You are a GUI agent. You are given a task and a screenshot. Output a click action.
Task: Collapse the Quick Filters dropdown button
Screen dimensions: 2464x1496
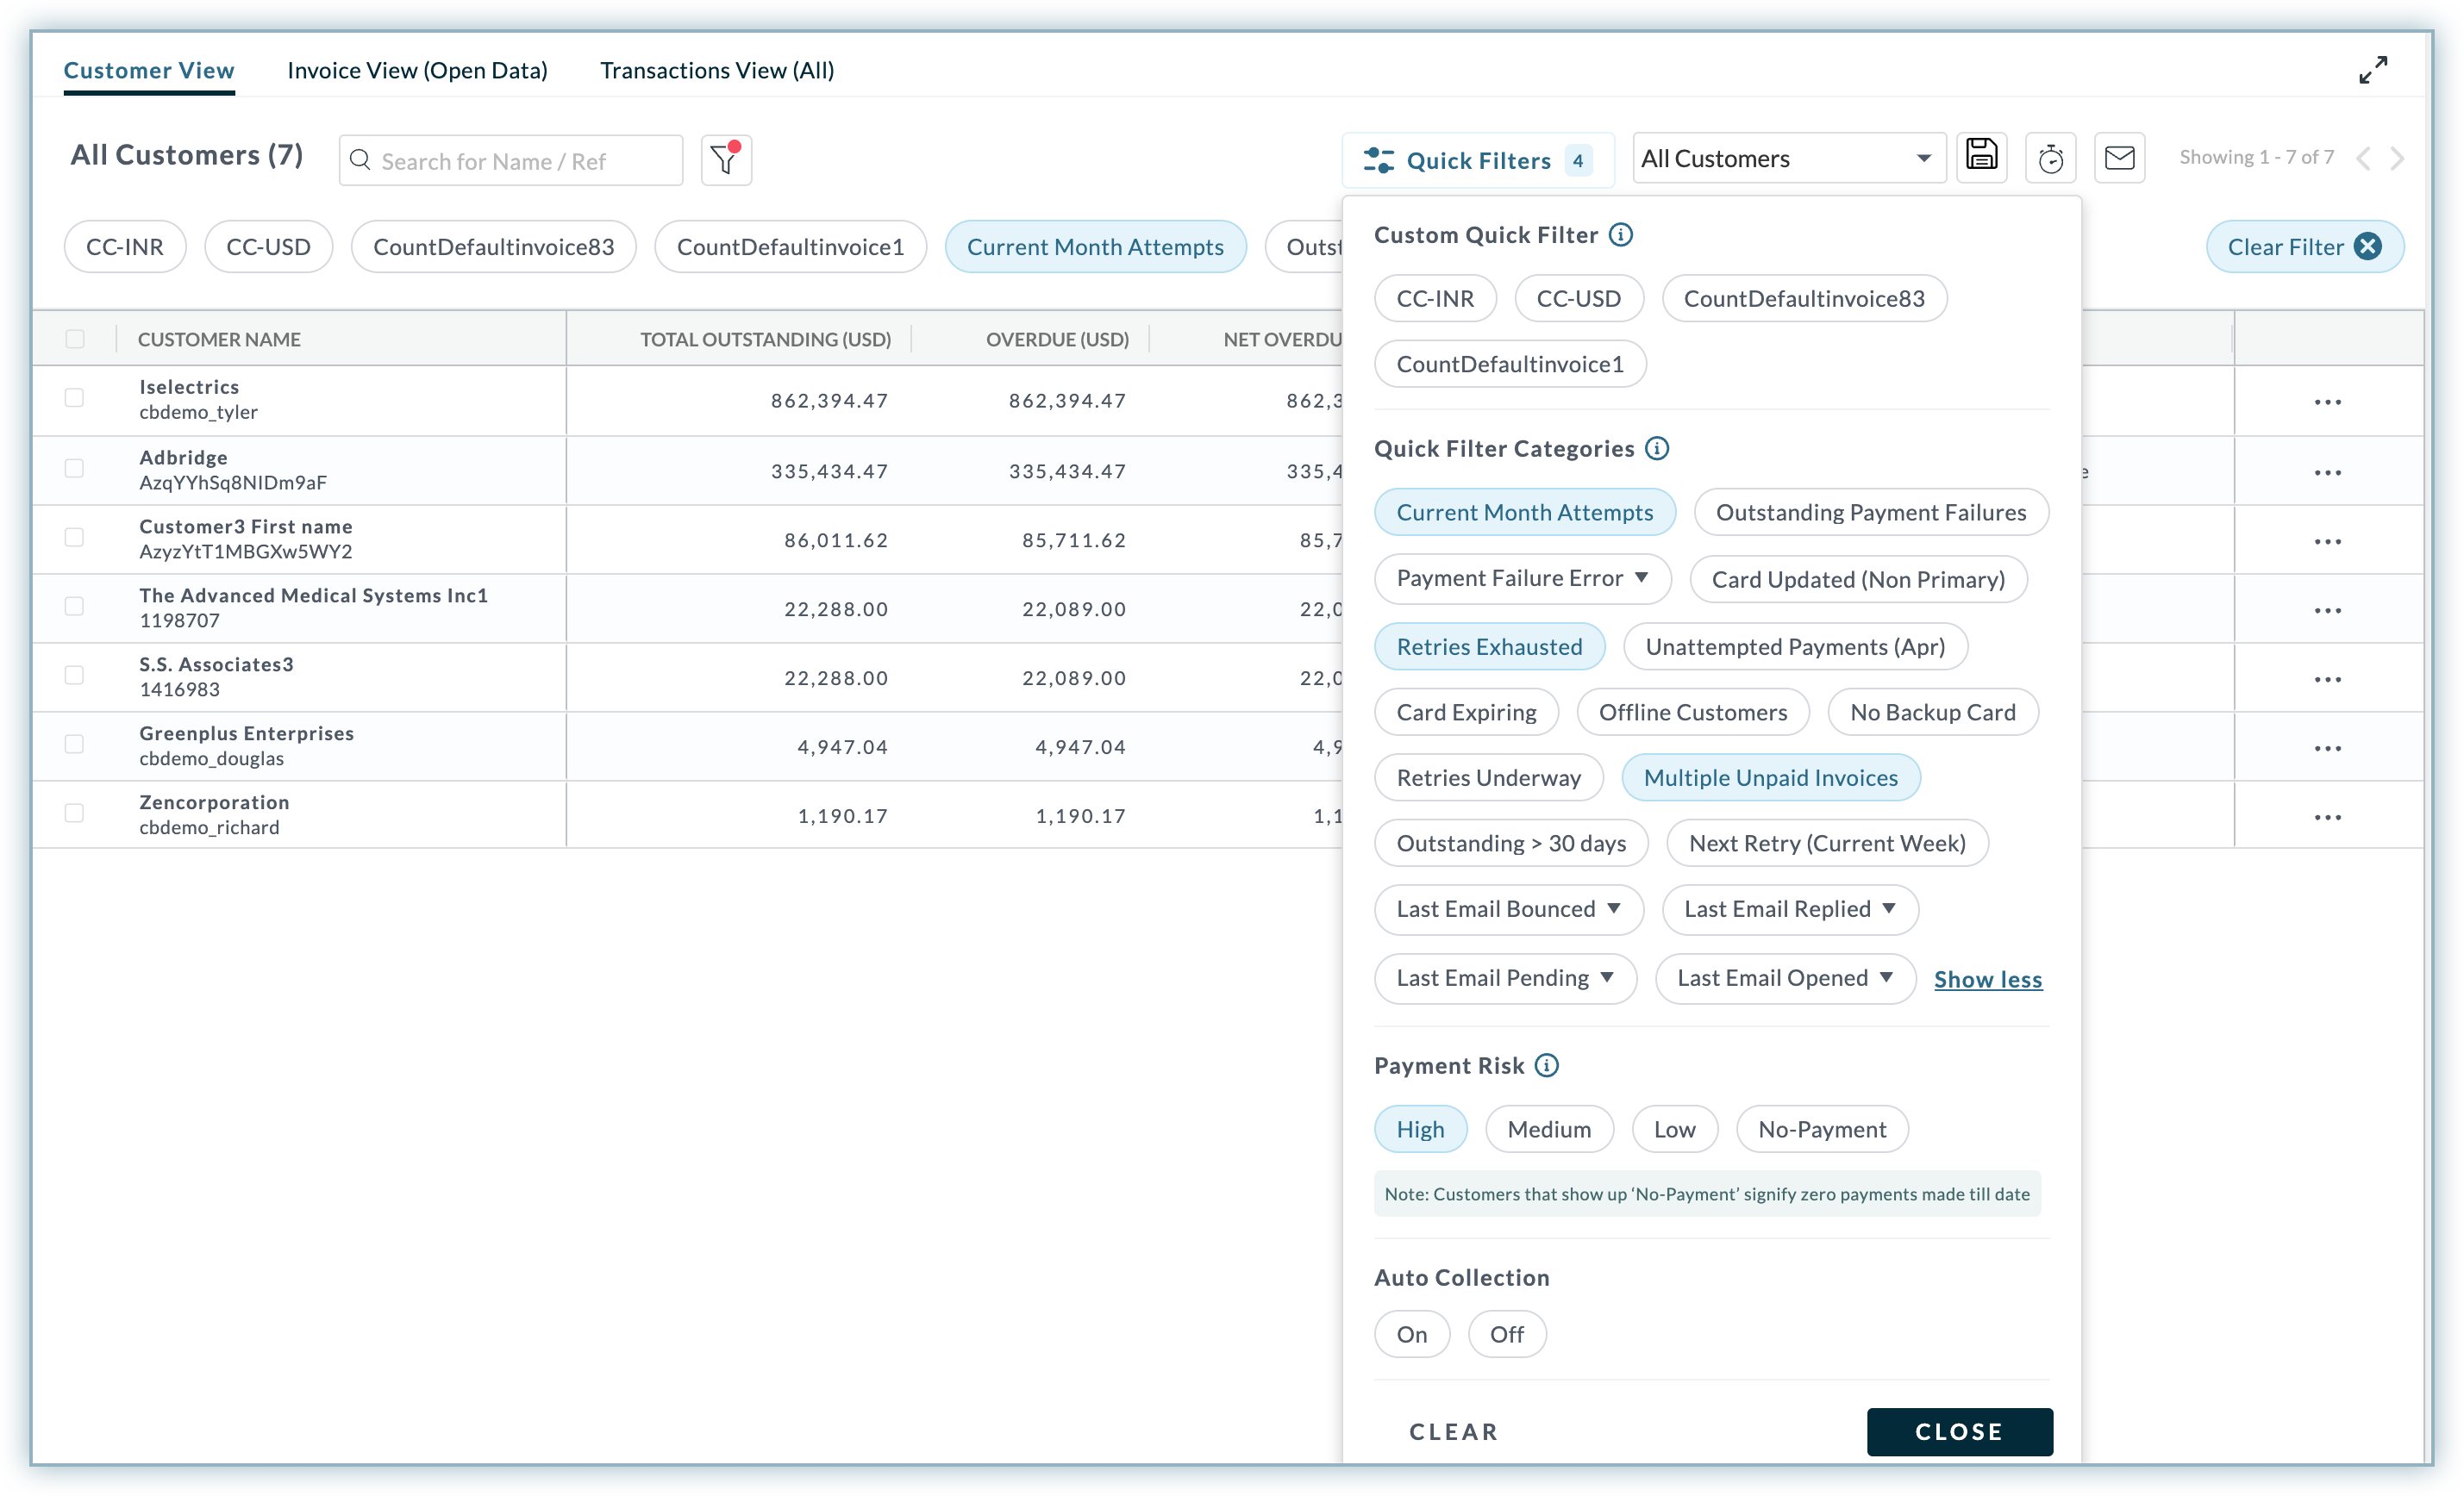[x=1478, y=160]
